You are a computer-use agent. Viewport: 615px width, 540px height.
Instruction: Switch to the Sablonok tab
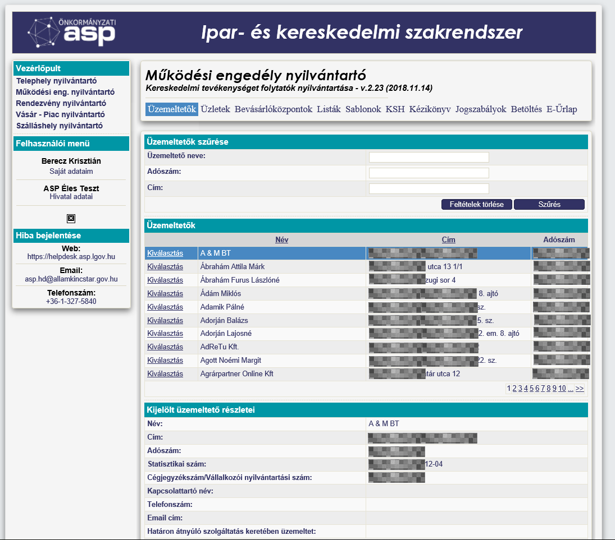coord(363,109)
